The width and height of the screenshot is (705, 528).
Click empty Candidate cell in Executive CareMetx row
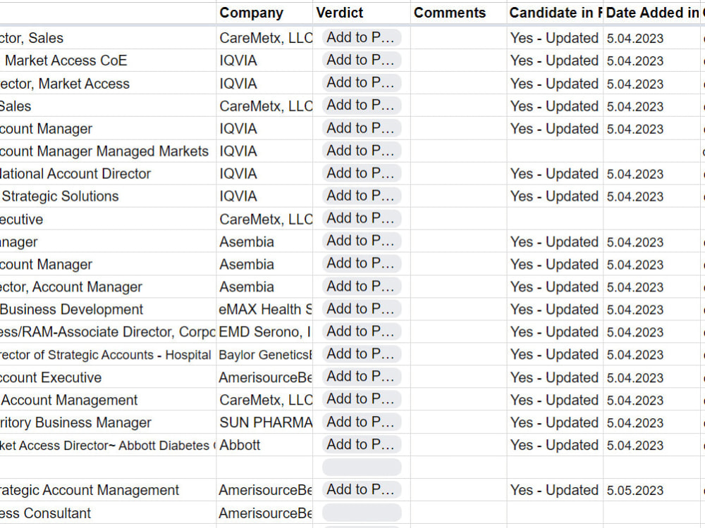tap(556, 219)
